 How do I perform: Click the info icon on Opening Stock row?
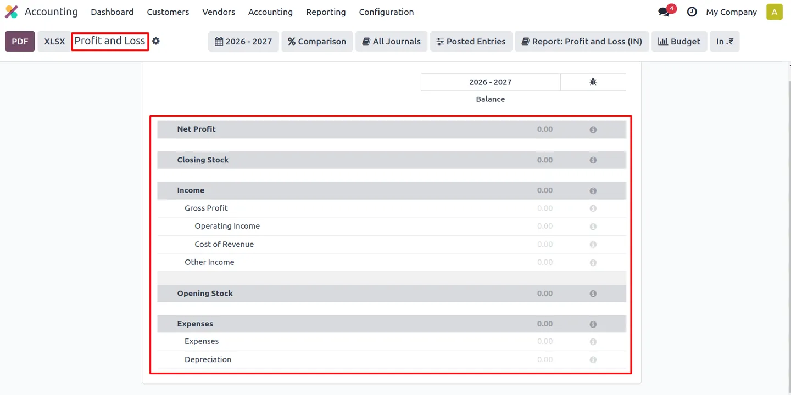pyautogui.click(x=593, y=294)
